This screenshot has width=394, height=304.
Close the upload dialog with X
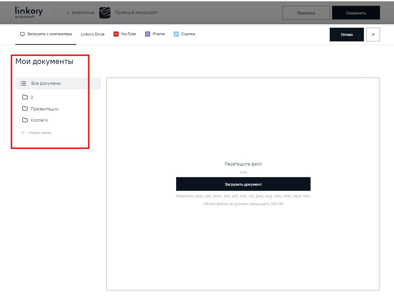pyautogui.click(x=373, y=35)
